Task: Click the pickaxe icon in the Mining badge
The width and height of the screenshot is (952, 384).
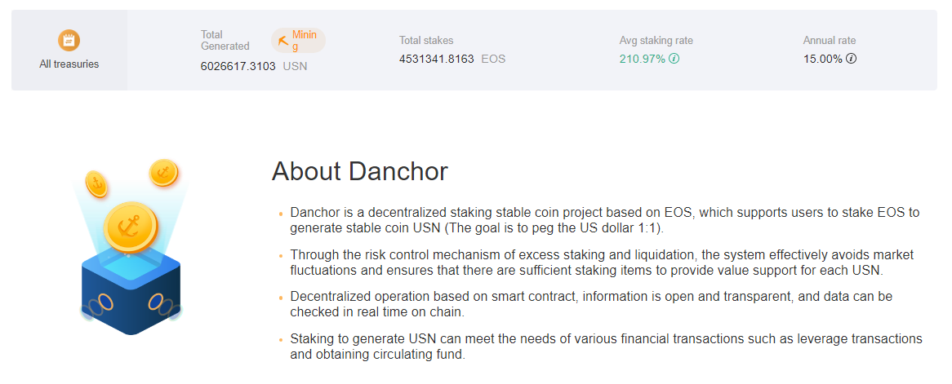Action: (283, 41)
